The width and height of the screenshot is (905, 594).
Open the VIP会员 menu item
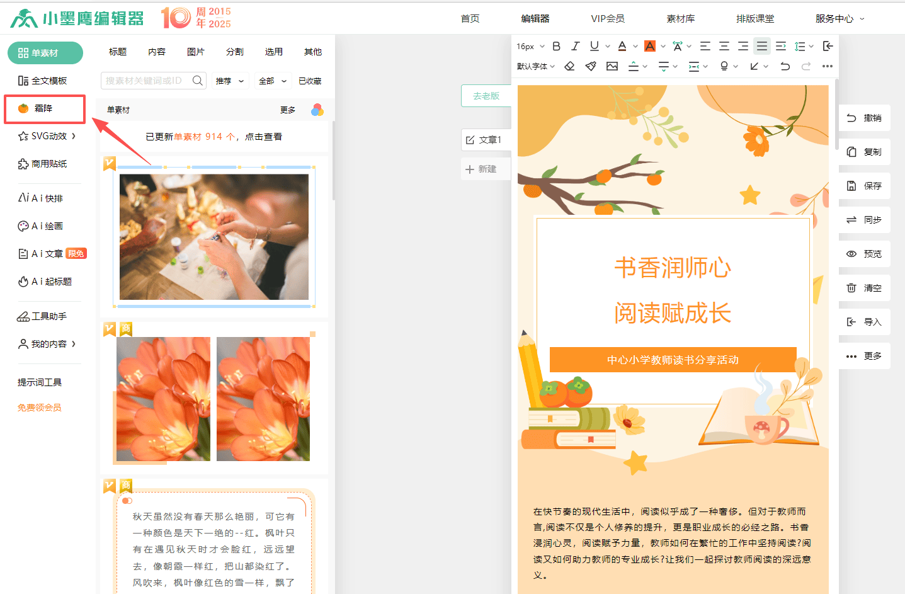(x=608, y=19)
